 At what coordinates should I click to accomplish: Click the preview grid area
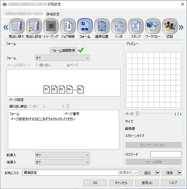point(153,81)
